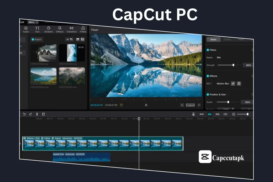Select the foggy forest clip thumbnail

[72, 76]
